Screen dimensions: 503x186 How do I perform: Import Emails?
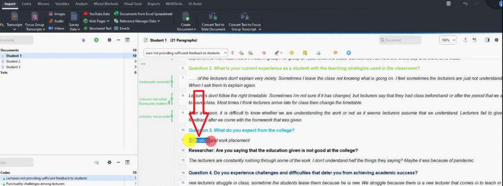(x=122, y=28)
